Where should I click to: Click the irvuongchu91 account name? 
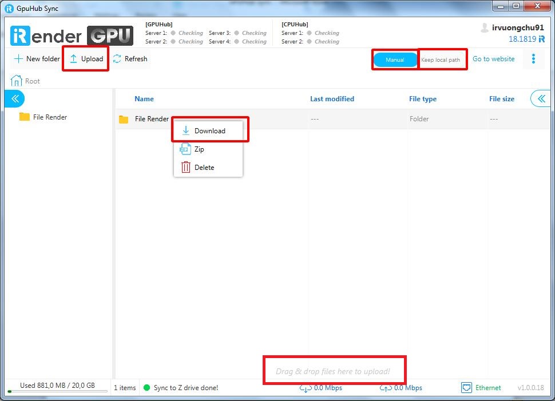518,27
